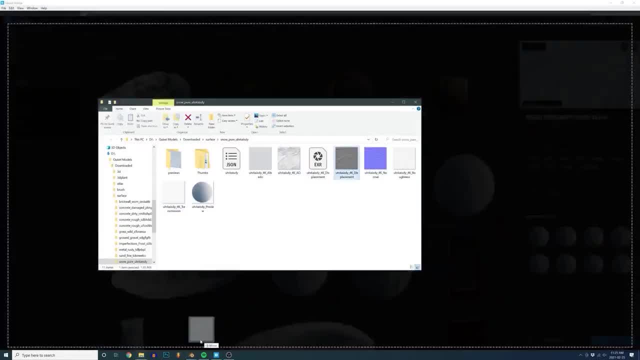
Task: Open Photoshop from the taskbar
Action: (166, 355)
